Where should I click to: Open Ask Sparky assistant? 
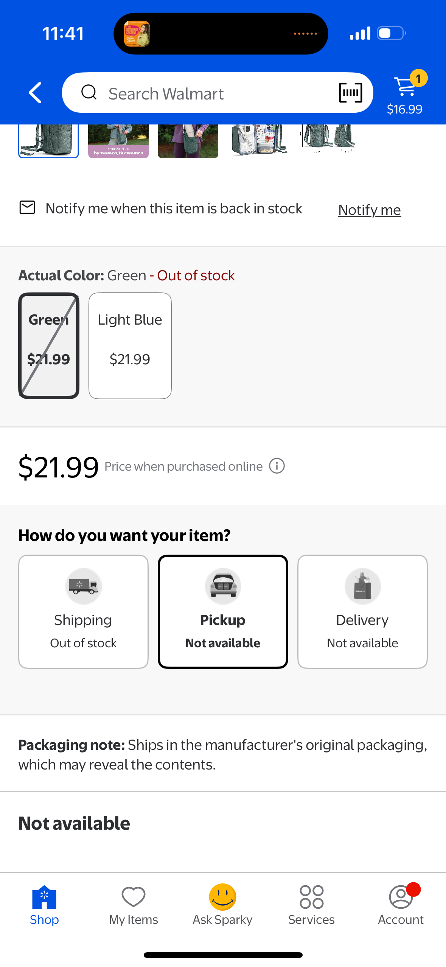223,905
